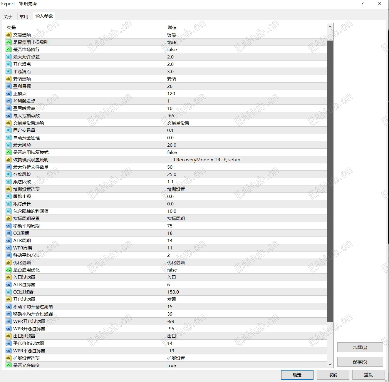This screenshot has height=382, width=389.
Task: Select the boolean icon next to 是否市场执行
Action: click(x=8, y=49)
